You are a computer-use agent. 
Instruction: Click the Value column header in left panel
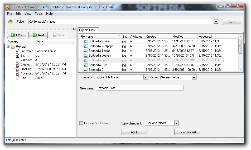54,42
